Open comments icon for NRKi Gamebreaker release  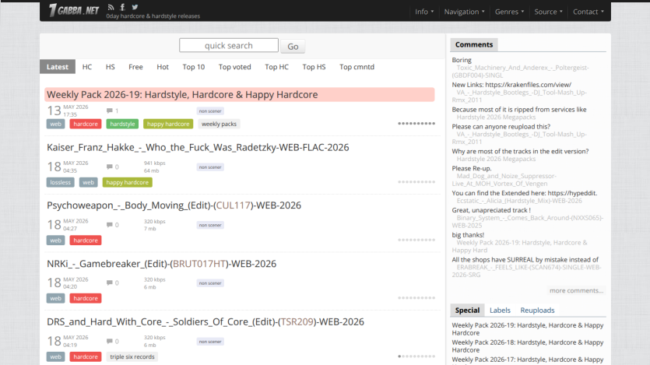110,283
